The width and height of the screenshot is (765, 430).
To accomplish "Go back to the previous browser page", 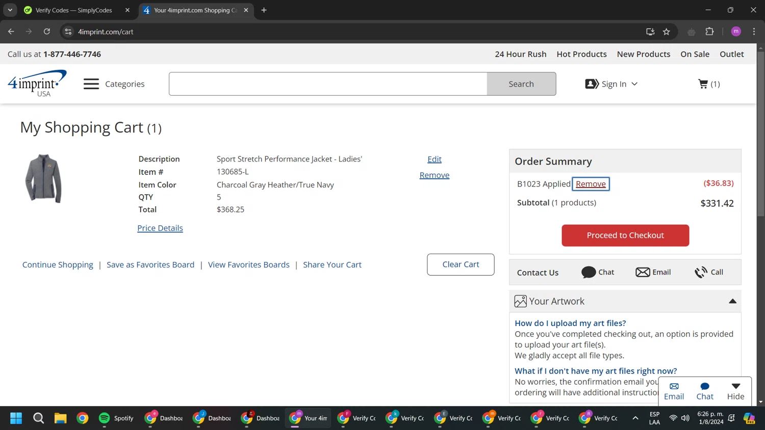I will (11, 32).
